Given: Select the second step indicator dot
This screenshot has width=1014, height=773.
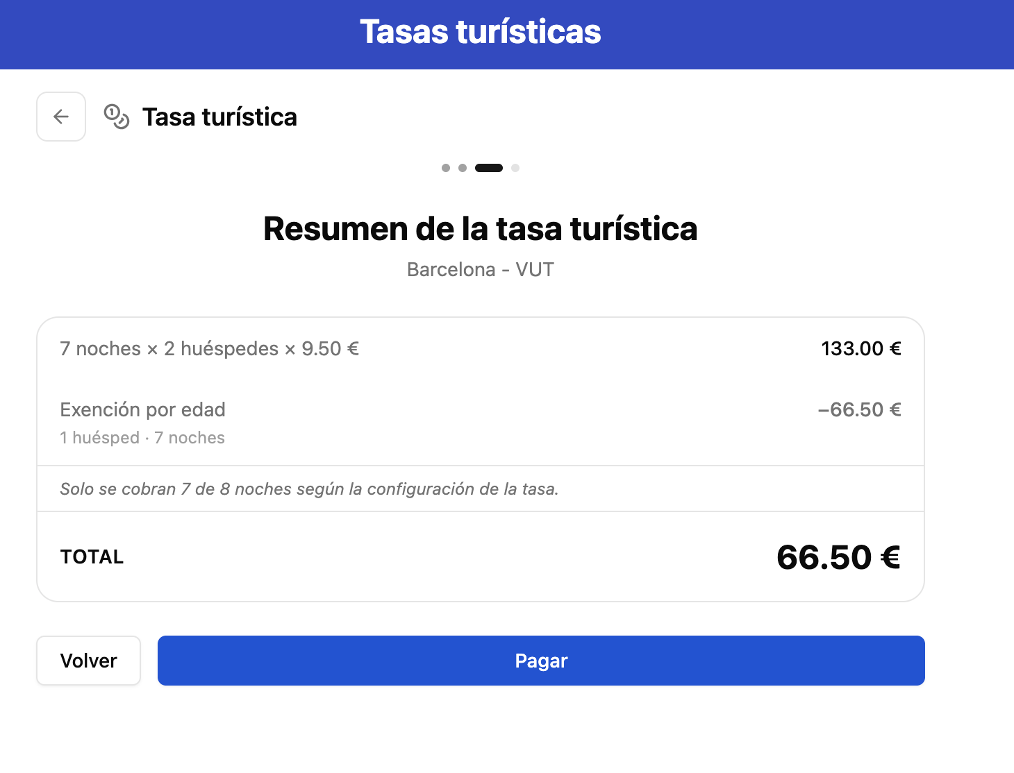Looking at the screenshot, I should (x=463, y=168).
